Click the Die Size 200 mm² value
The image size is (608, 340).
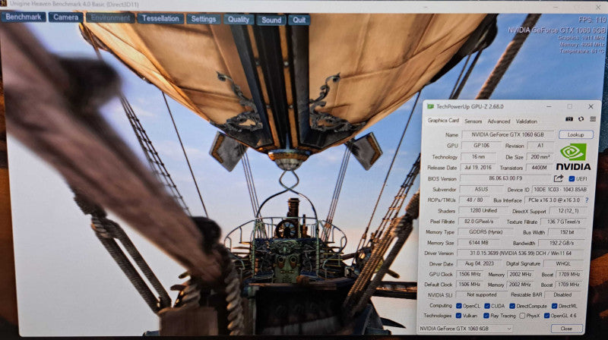[540, 157]
